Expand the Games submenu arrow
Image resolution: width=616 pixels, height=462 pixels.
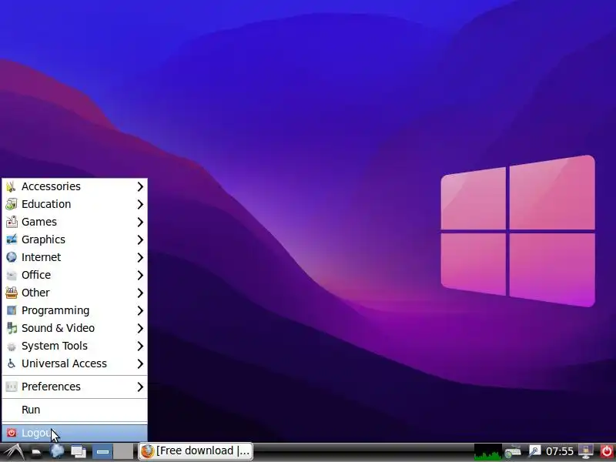(140, 222)
